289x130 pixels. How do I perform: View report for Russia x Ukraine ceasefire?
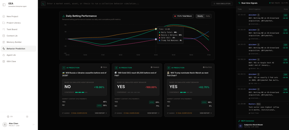[x=101, y=113]
